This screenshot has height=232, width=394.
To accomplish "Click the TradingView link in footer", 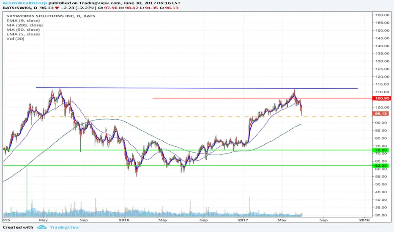I will 64,227.
